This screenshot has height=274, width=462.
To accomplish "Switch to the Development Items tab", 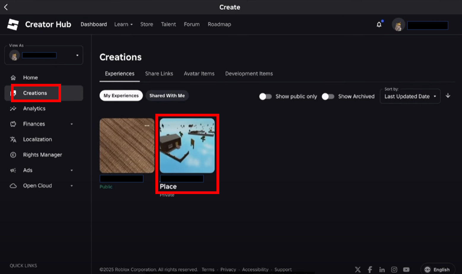I will coord(249,74).
